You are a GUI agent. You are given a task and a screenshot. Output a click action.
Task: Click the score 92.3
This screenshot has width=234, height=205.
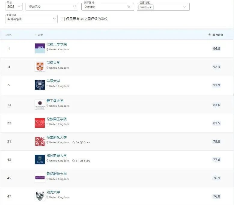coord(217,67)
